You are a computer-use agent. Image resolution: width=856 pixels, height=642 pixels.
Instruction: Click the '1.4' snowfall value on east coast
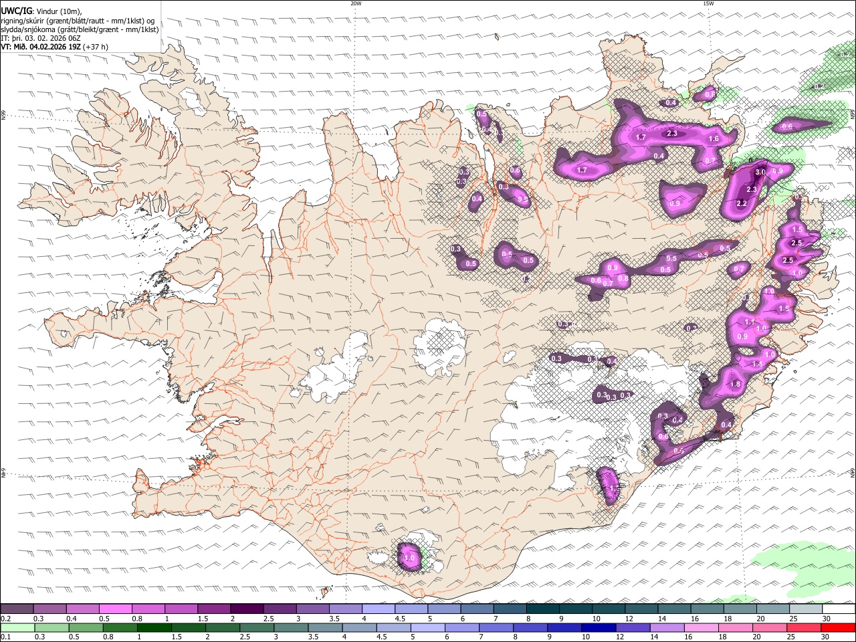[x=757, y=364]
